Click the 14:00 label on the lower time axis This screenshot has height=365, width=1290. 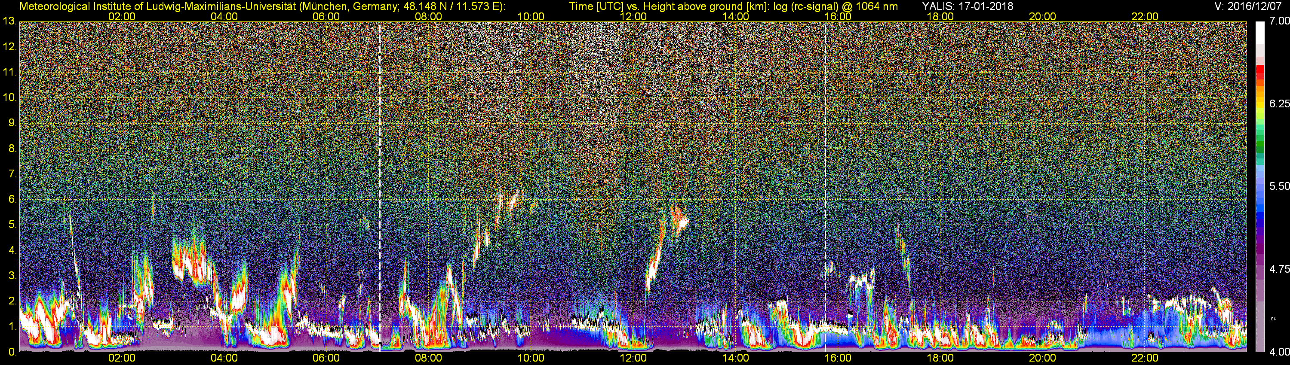click(x=736, y=358)
